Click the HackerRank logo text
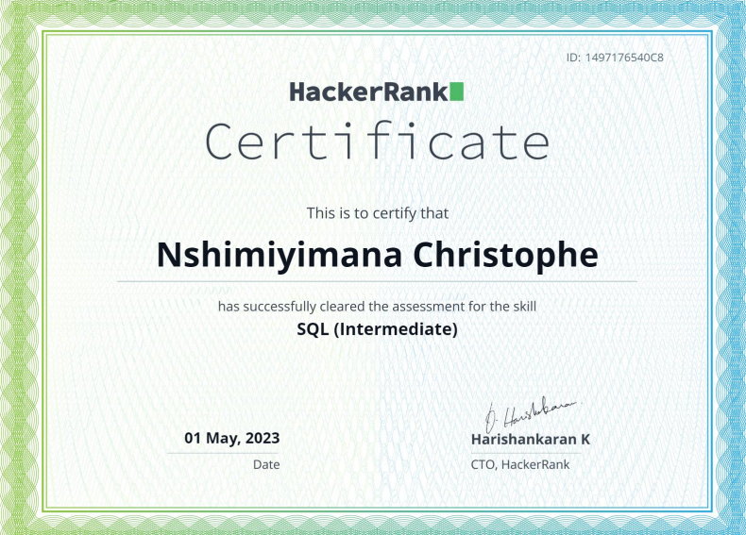The image size is (746, 535). 368,92
